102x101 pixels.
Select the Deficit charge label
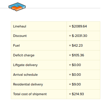click(24, 55)
